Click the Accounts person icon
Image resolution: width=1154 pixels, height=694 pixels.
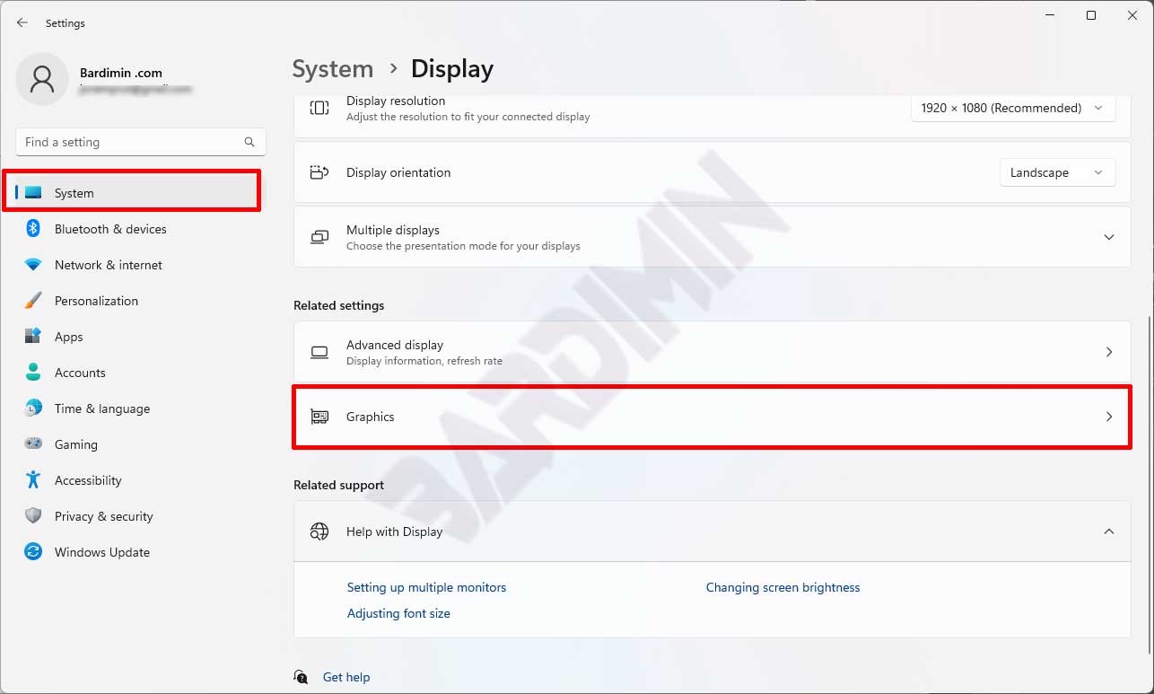(x=33, y=373)
